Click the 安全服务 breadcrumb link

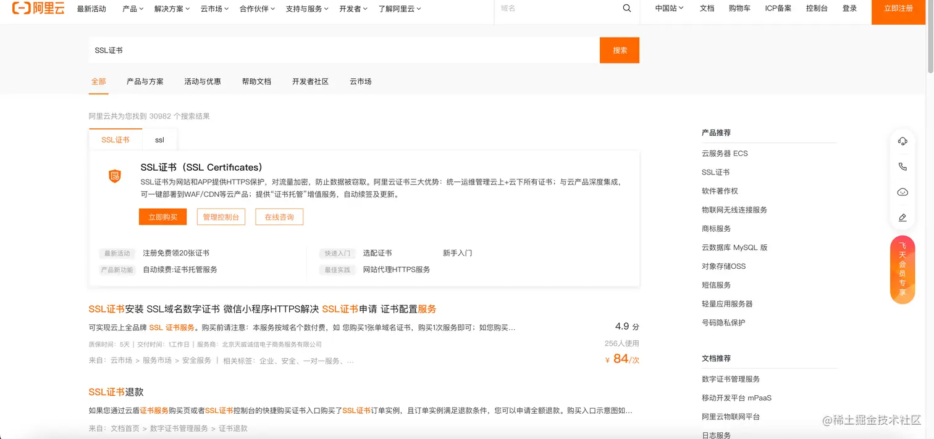196,360
